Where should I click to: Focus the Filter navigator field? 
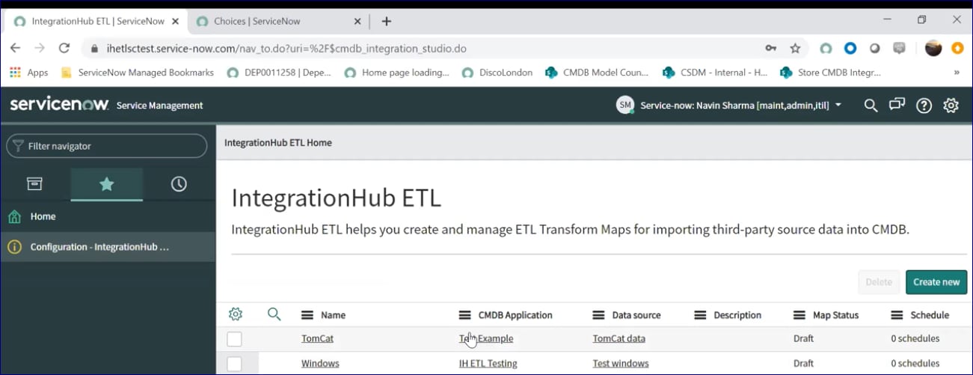click(106, 146)
